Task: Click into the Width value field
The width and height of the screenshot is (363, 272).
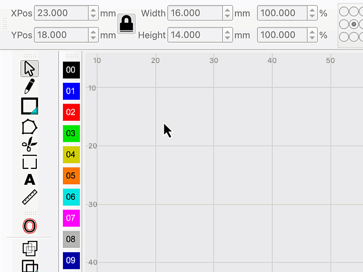Action: point(195,12)
